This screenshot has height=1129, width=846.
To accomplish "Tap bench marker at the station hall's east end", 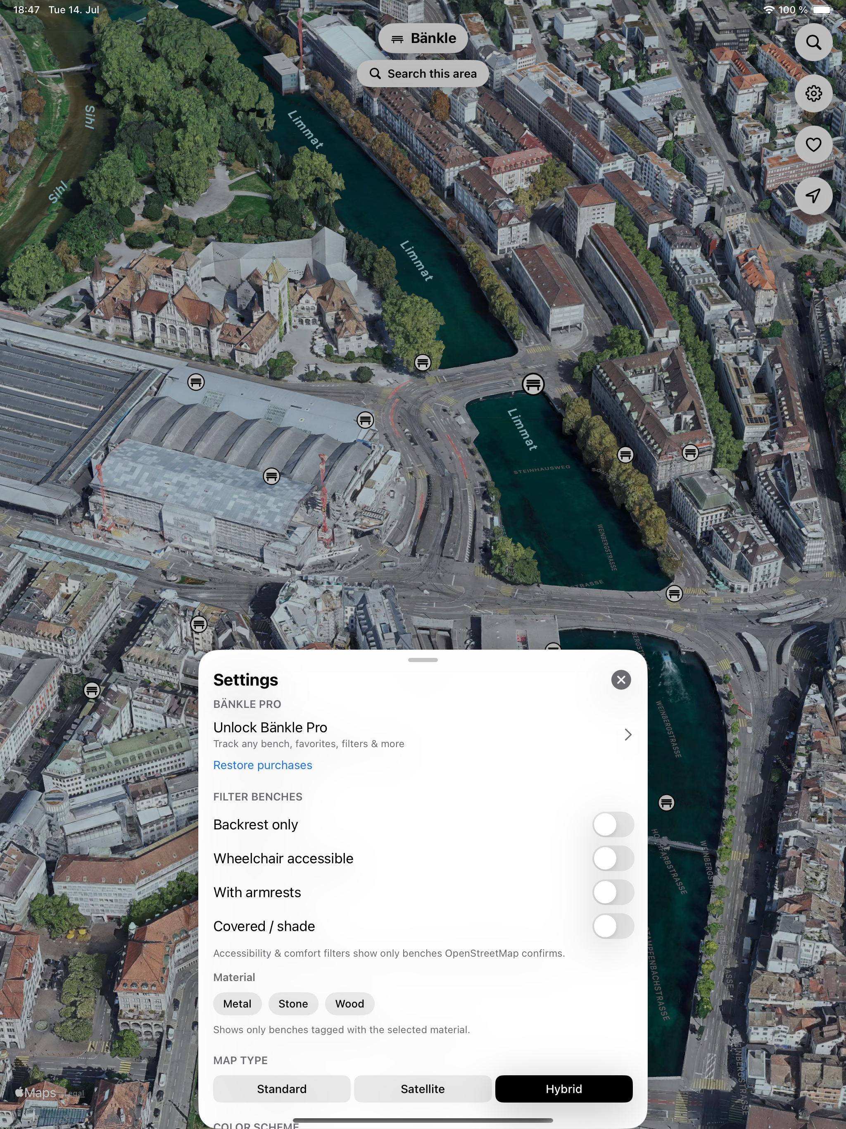I will tap(365, 421).
